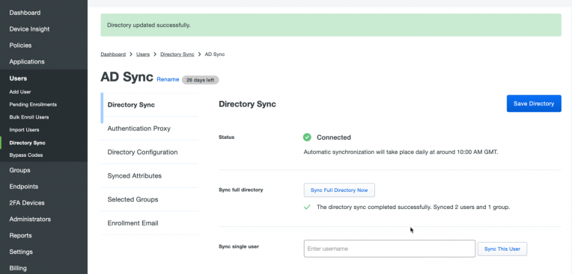This screenshot has width=575, height=274.
Task: Select Directory Sync in sidebar submenu
Action: pyautogui.click(x=28, y=143)
